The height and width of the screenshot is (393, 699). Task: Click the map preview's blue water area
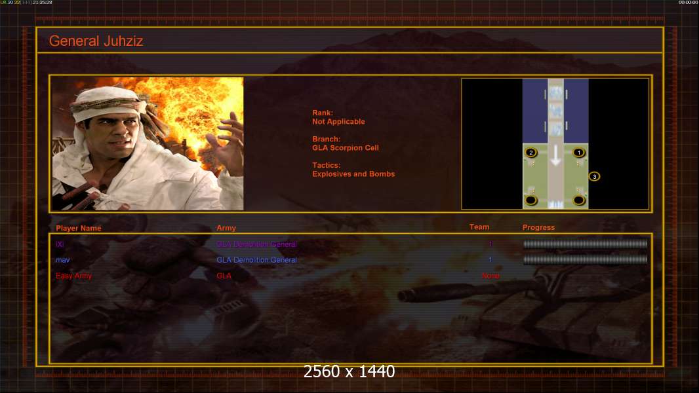pos(534,111)
